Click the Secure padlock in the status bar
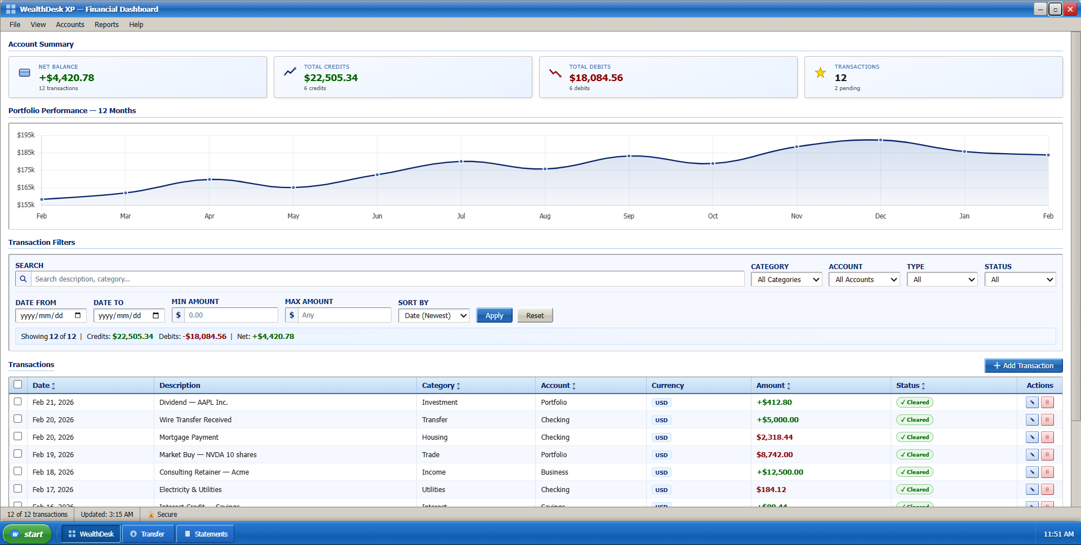This screenshot has height=545, width=1081. pos(150,514)
